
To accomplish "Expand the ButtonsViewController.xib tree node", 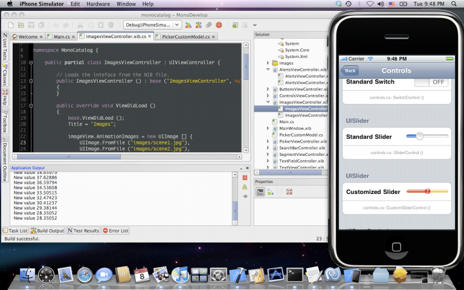I will (x=268, y=89).
